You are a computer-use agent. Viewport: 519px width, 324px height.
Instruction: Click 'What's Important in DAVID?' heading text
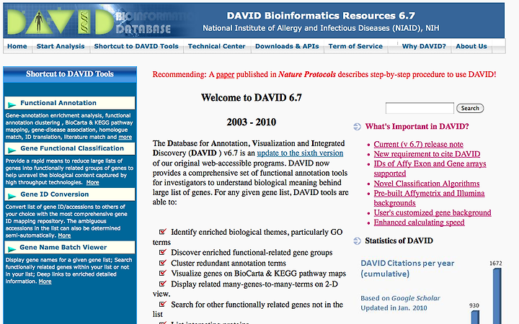(417, 127)
